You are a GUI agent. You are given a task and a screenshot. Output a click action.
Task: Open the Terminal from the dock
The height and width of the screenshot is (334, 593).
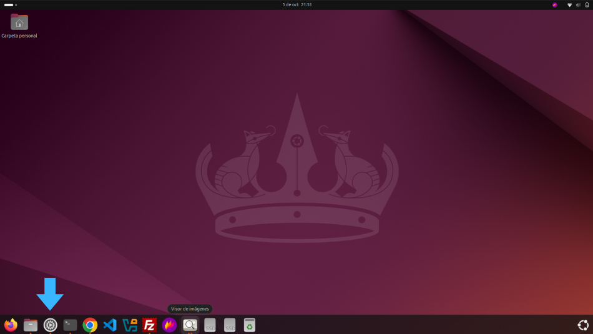tap(71, 325)
